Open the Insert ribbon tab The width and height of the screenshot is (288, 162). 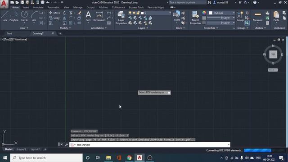26,7
